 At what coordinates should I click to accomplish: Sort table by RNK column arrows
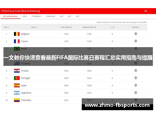8,27
